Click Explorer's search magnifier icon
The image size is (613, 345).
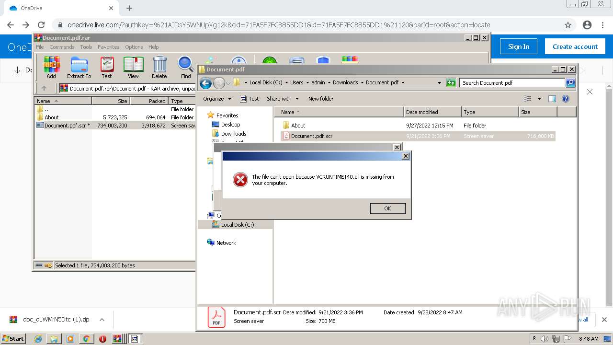(570, 83)
